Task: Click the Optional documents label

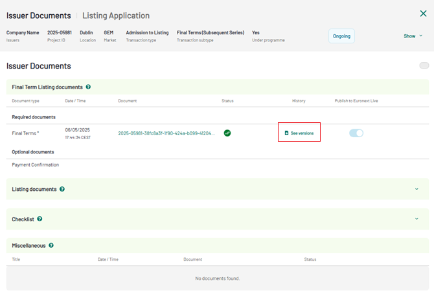Action: click(33, 152)
